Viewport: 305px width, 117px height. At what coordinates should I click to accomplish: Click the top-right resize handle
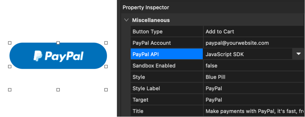pos(106,43)
